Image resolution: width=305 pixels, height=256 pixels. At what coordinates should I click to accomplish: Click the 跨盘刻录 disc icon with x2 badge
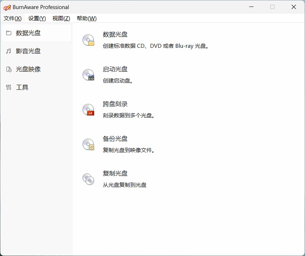pos(88,110)
